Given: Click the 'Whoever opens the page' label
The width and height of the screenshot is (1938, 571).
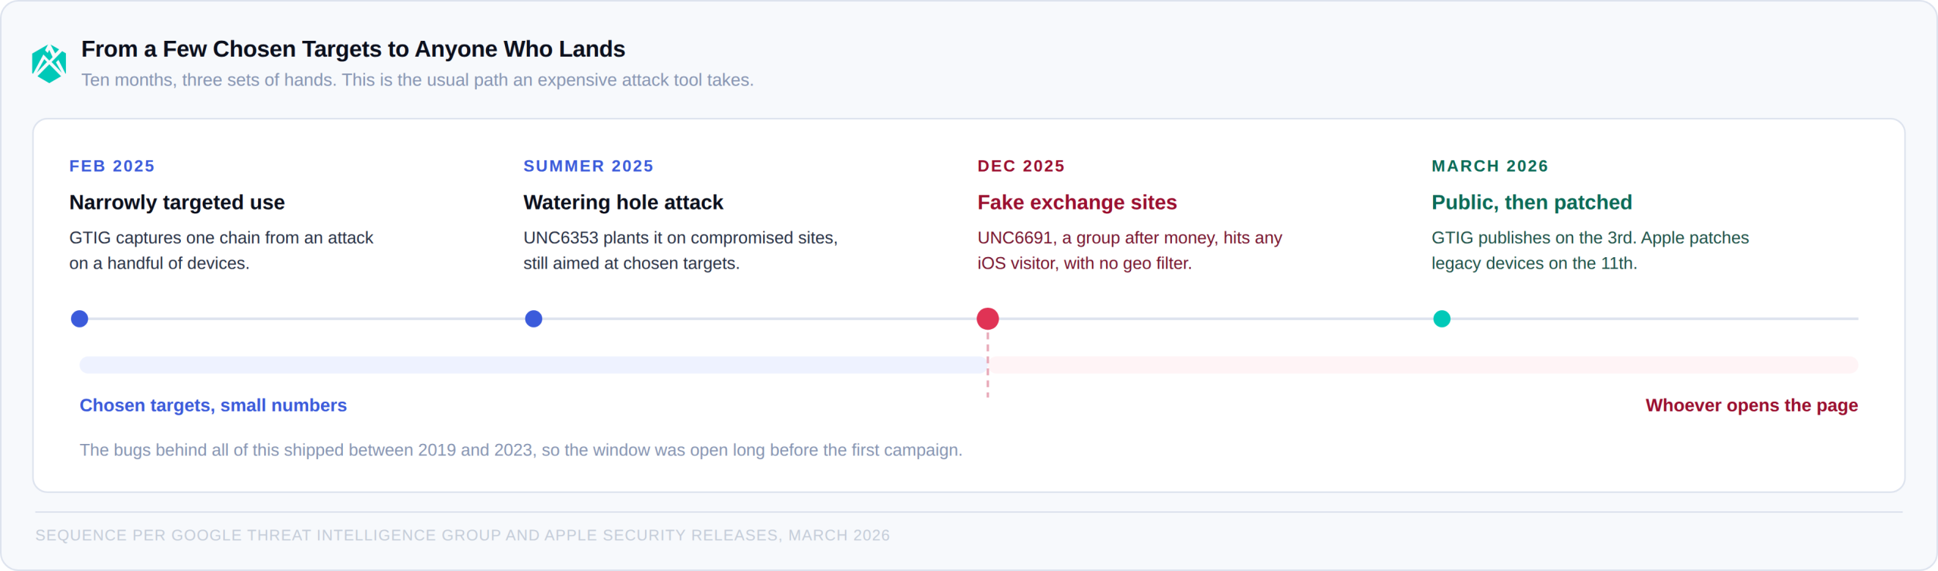Looking at the screenshot, I should click(1752, 405).
